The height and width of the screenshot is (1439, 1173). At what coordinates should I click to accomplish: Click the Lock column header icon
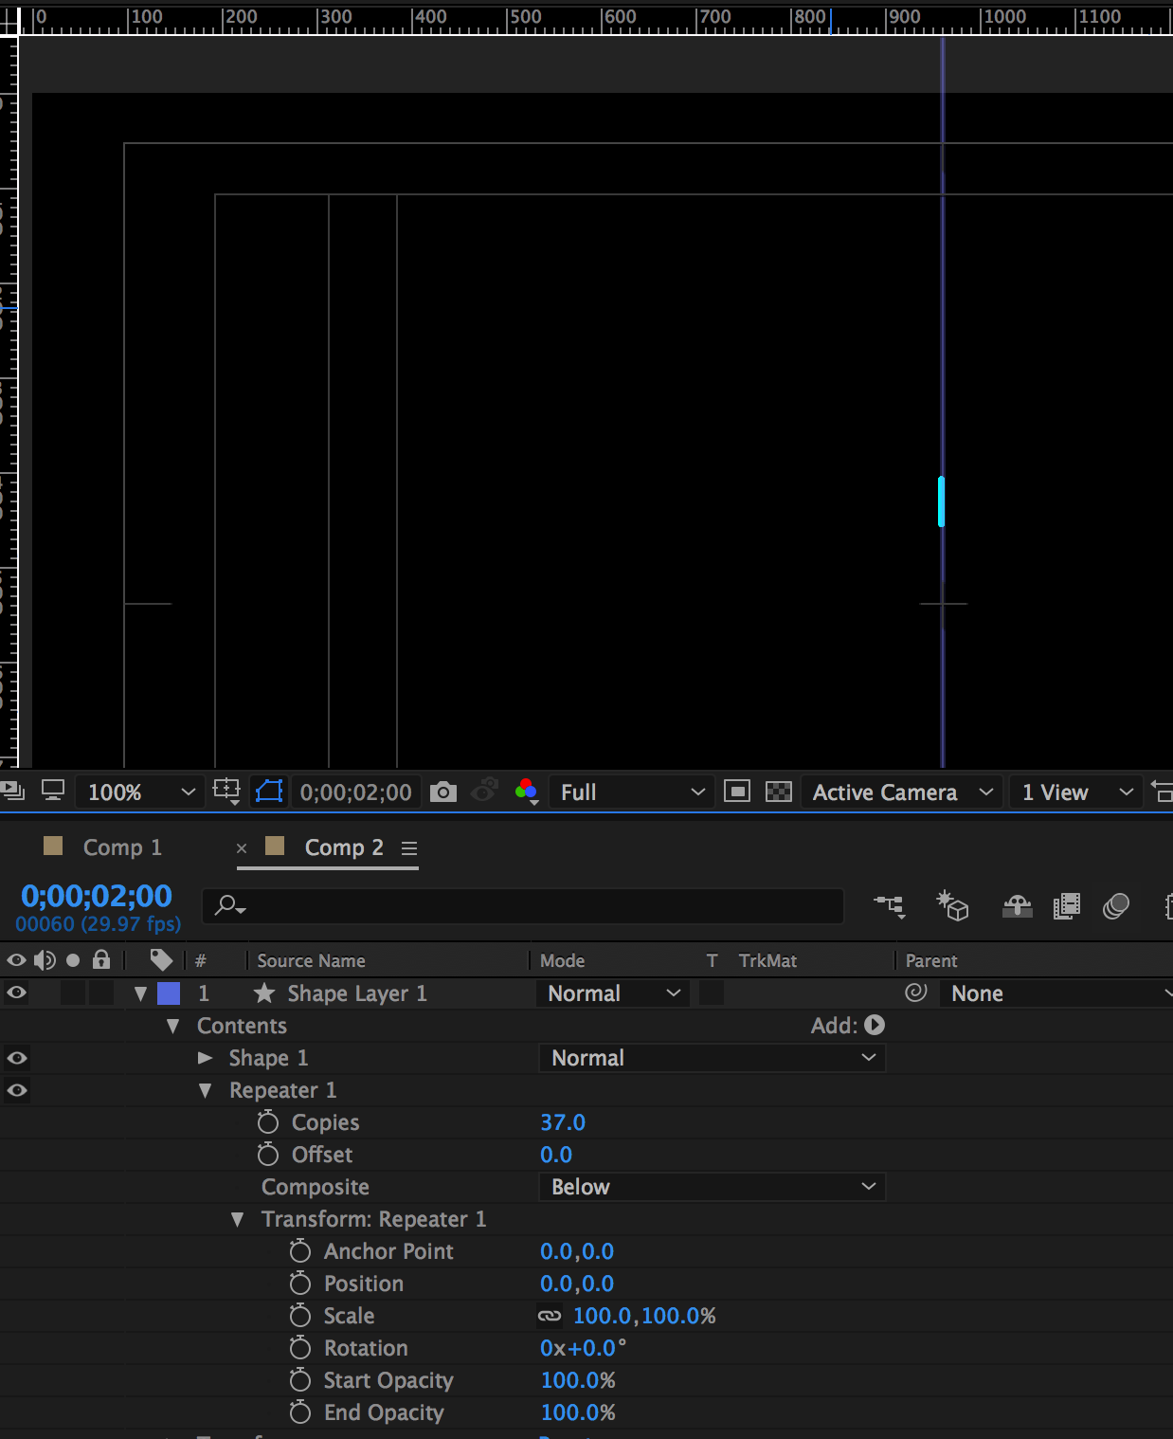pyautogui.click(x=101, y=959)
